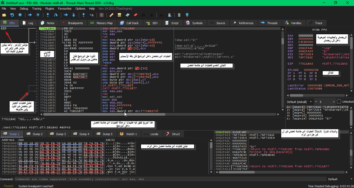The width and height of the screenshot is (354, 188).
Task: Click the Pause execution icon
Action: coord(38,15)
